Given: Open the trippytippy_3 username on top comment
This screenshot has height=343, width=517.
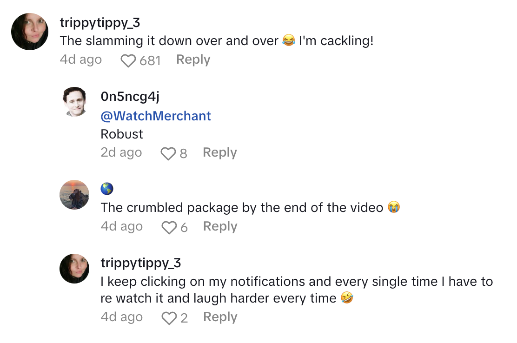Looking at the screenshot, I should tap(100, 22).
